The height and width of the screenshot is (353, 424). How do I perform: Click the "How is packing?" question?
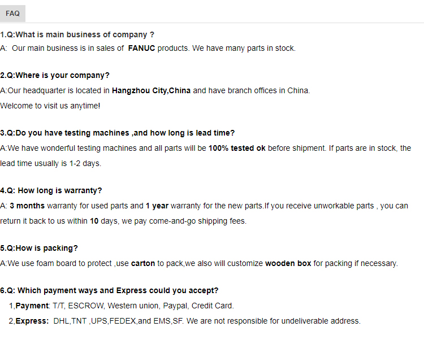click(39, 248)
